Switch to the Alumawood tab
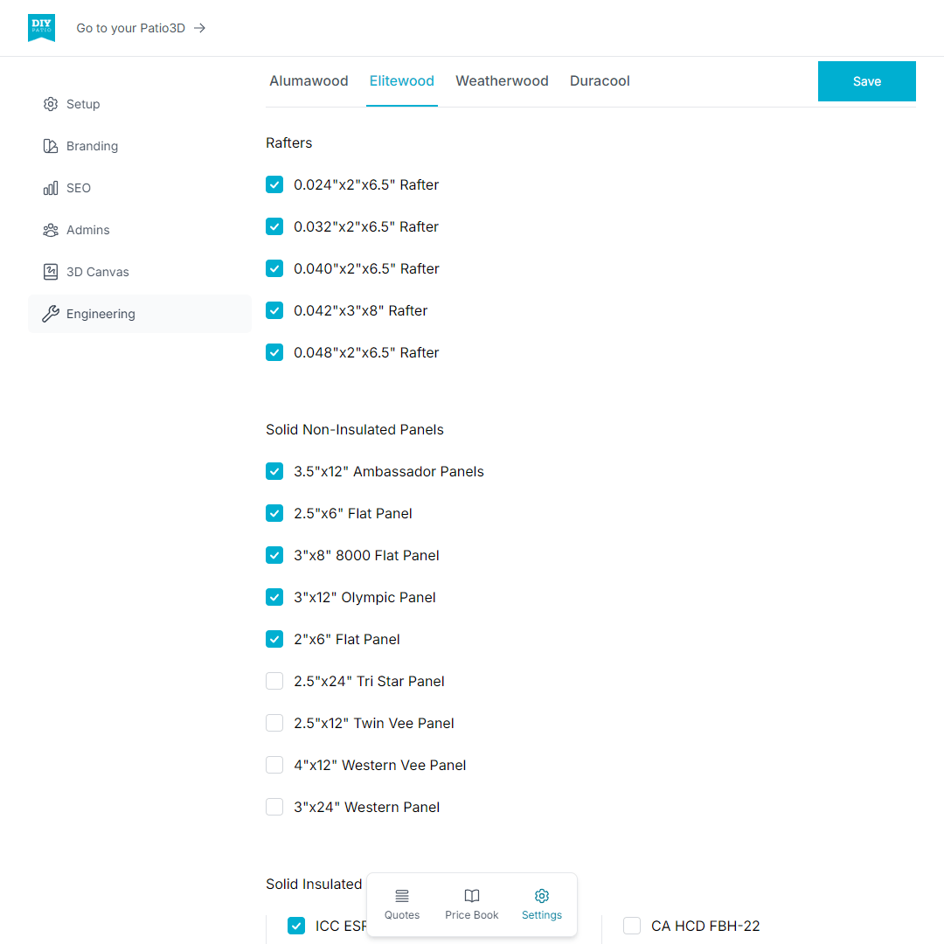Image resolution: width=944 pixels, height=944 pixels. pos(309,81)
